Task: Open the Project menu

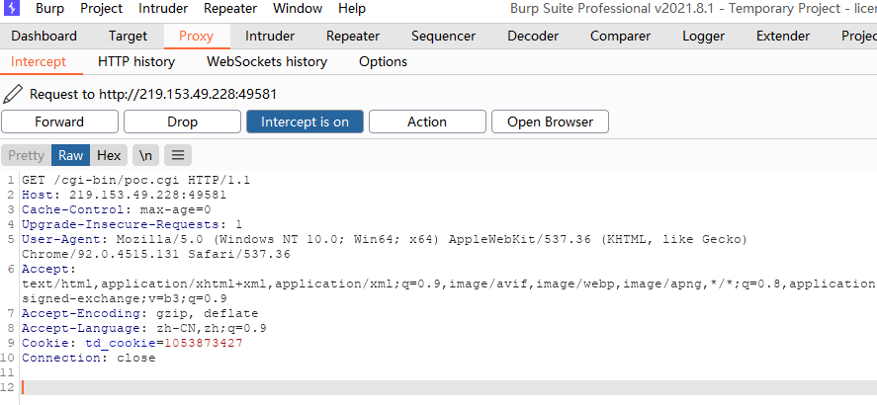Action: coord(101,8)
